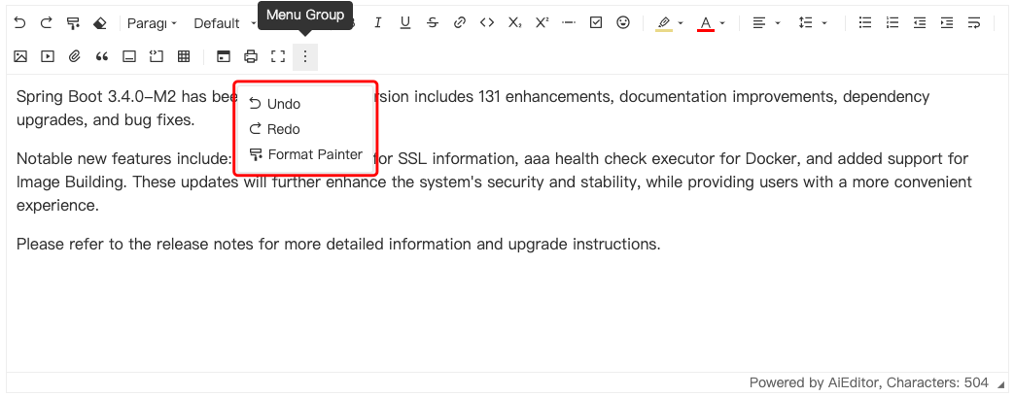
Task: Enter fullscreen mode icon
Action: click(278, 57)
